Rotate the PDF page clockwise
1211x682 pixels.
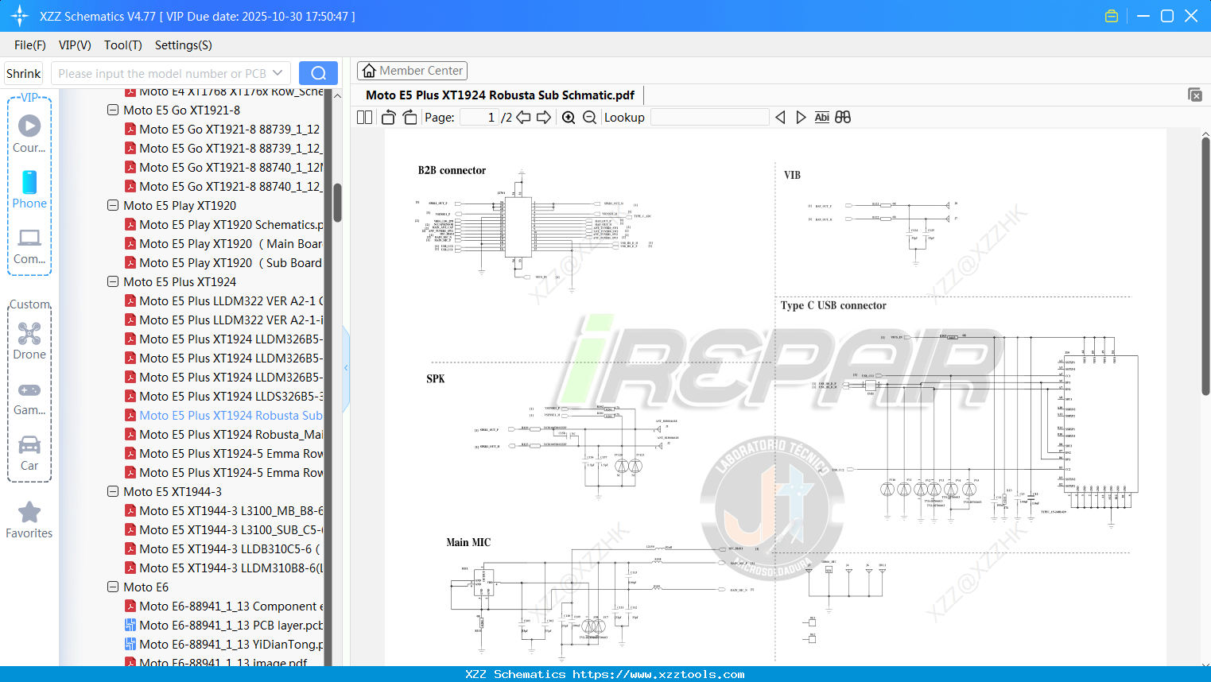[x=409, y=118]
